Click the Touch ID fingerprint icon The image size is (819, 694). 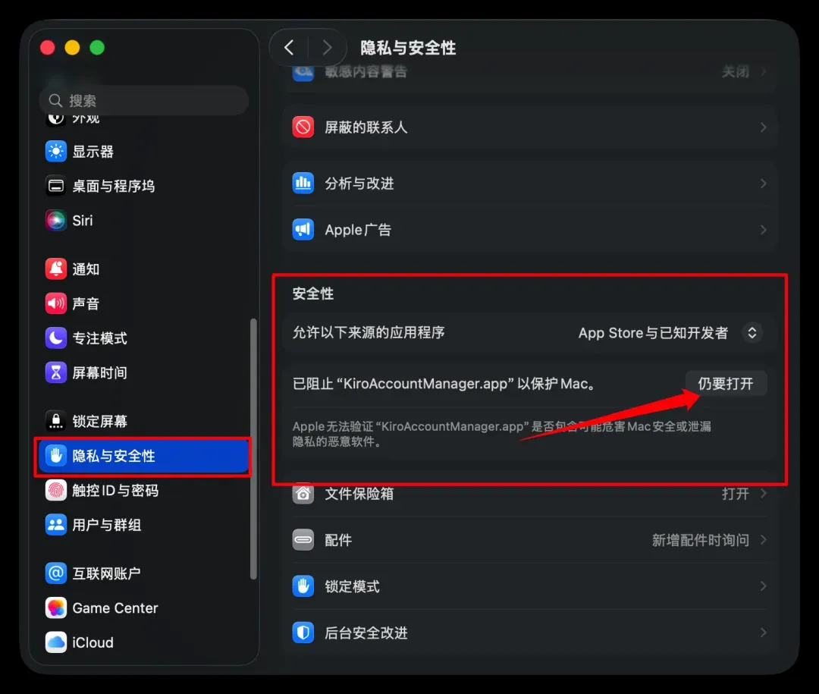click(x=56, y=490)
